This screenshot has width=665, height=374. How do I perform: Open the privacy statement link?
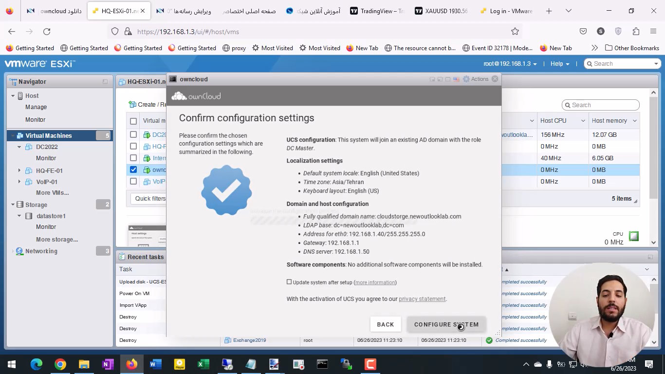click(x=422, y=299)
